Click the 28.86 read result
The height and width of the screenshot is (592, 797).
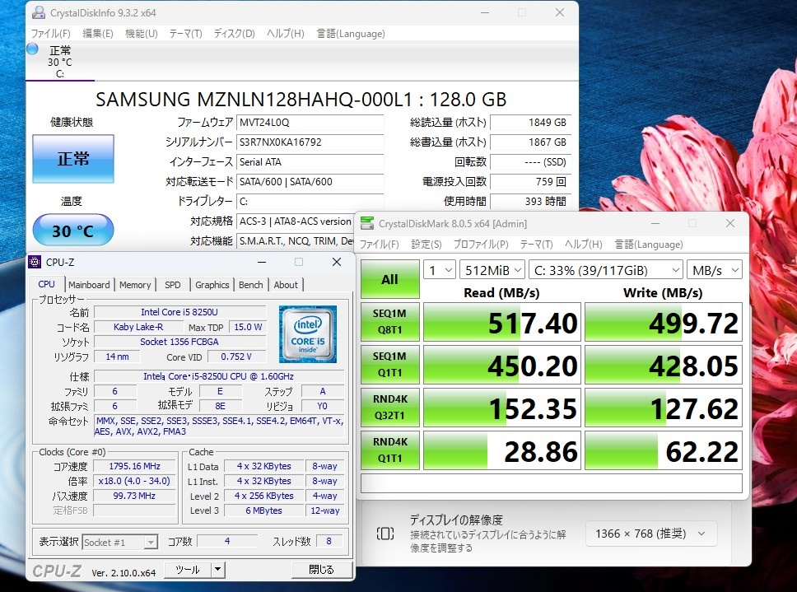pyautogui.click(x=502, y=450)
